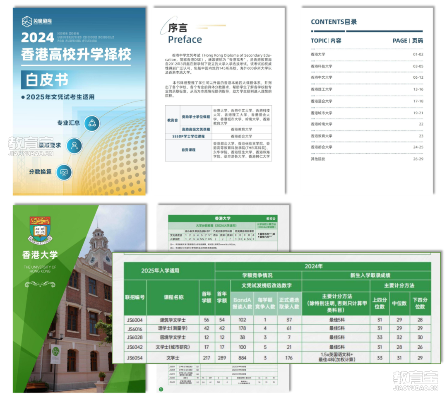Click the 课程名称 column header

click(x=173, y=297)
